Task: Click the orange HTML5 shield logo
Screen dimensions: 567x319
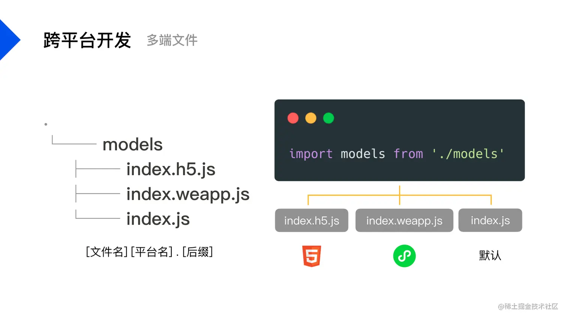Action: (x=312, y=256)
